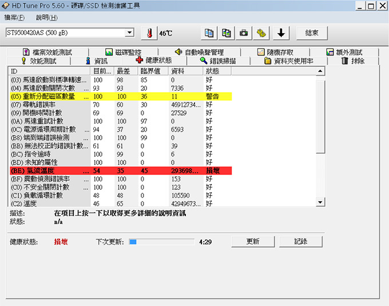
Task: Click the next update progress bar
Action: 161,242
